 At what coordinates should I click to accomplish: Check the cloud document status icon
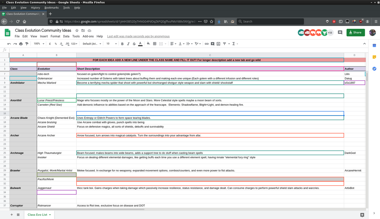89,30
